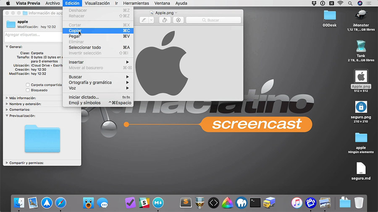Viewport: 378px width, 212px height.
Task: Open the Buscar submenu in Edición menu
Action: tap(98, 77)
